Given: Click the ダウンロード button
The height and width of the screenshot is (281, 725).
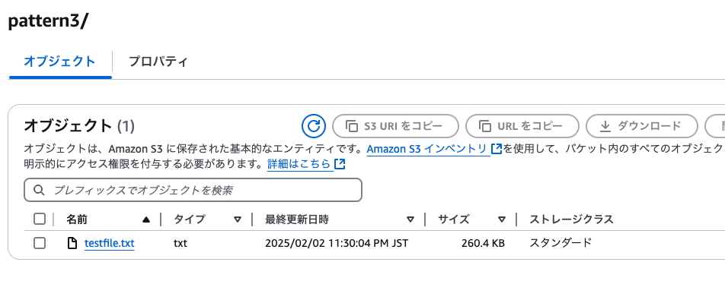Looking at the screenshot, I should point(642,126).
